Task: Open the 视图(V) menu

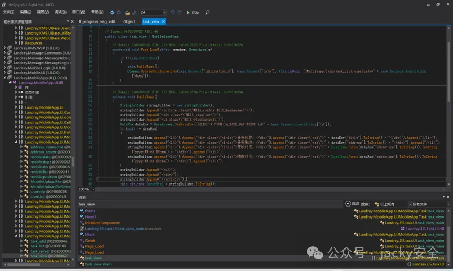Action: coord(43,12)
